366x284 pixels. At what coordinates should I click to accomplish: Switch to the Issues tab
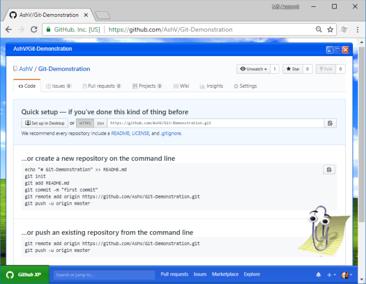pos(59,86)
